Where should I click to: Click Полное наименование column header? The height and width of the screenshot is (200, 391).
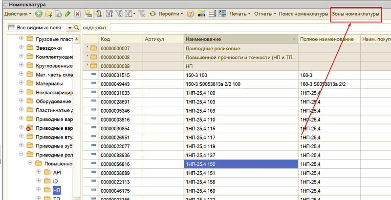point(329,40)
